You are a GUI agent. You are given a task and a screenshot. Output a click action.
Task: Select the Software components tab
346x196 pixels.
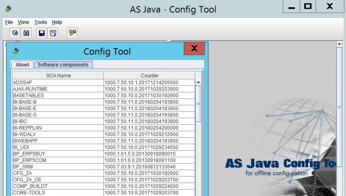pos(63,65)
